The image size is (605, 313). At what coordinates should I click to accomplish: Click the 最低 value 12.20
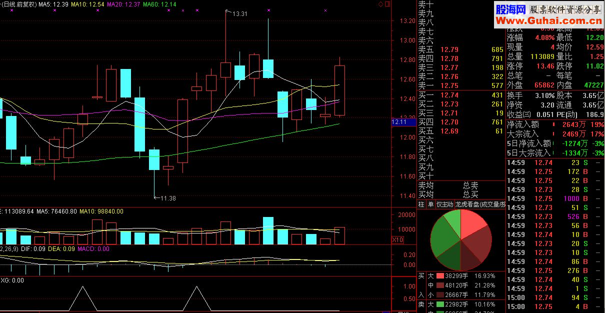pyautogui.click(x=594, y=37)
